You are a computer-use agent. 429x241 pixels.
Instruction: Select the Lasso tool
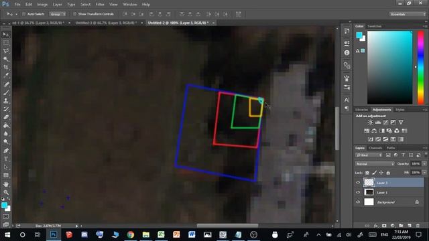(x=6, y=51)
